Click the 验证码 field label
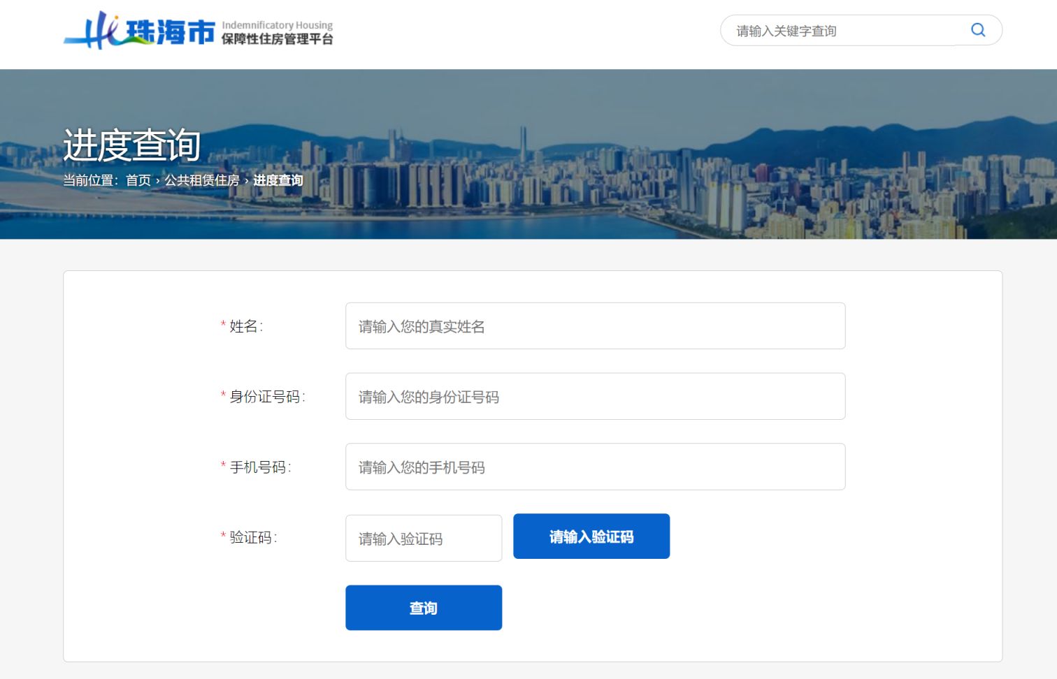1057x679 pixels. 253,537
